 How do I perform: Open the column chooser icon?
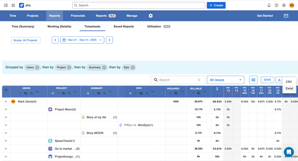point(253,80)
